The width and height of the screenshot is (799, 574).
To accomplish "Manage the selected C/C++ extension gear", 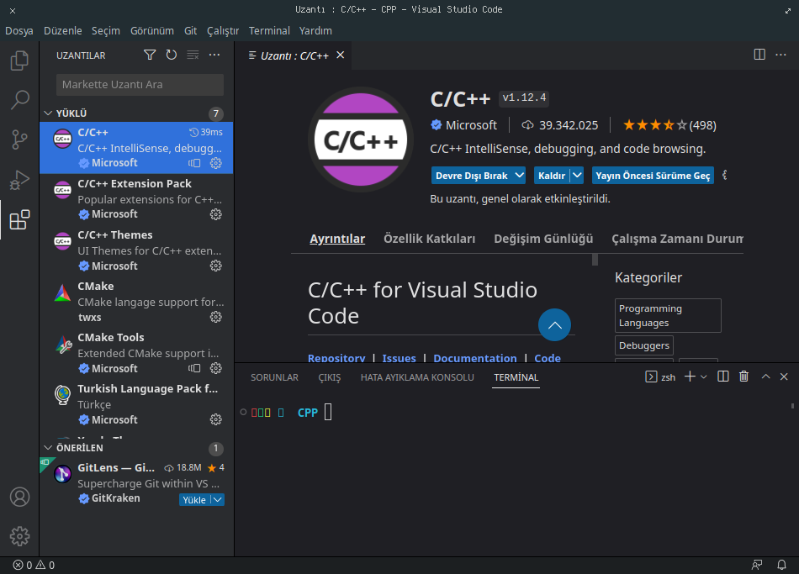I will point(216,163).
